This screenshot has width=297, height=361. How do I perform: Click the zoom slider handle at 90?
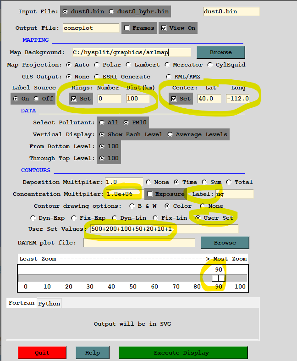(219, 278)
